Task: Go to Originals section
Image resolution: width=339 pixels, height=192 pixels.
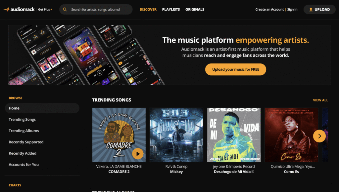Action: [195, 10]
